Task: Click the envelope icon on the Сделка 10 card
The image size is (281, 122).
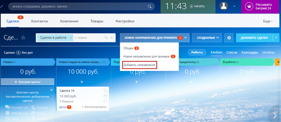Action: [105, 96]
